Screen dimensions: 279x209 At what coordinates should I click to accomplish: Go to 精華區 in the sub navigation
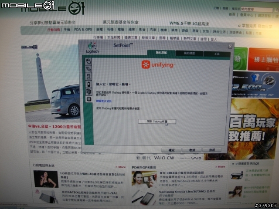click(174, 38)
